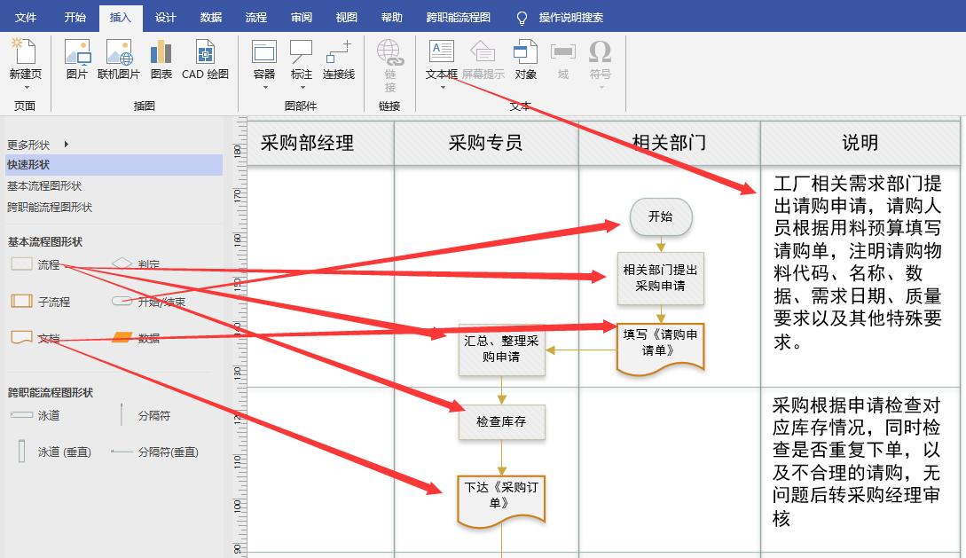Select the 开始 shape on the canvas
Screen dimensions: 966x558
(661, 216)
